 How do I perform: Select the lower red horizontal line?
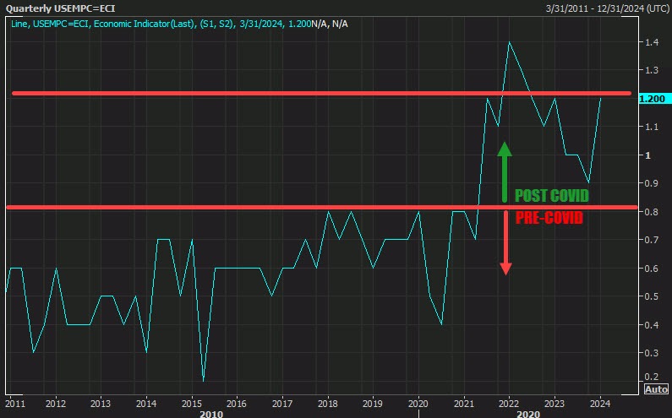pyautogui.click(x=254, y=207)
